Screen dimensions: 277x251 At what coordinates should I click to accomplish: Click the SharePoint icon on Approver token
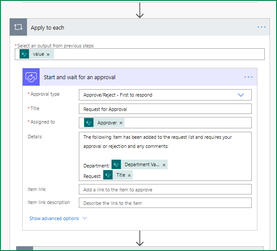89,123
